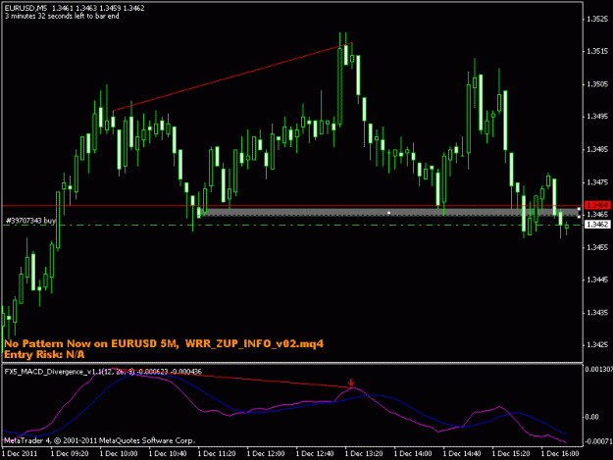This screenshot has height=460, width=613.
Task: Click the '1 Dec 16:00' time axis label
Action: [x=560, y=453]
